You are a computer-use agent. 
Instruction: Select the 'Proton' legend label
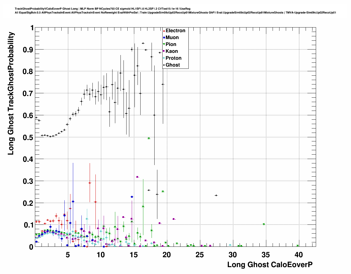point(174,58)
